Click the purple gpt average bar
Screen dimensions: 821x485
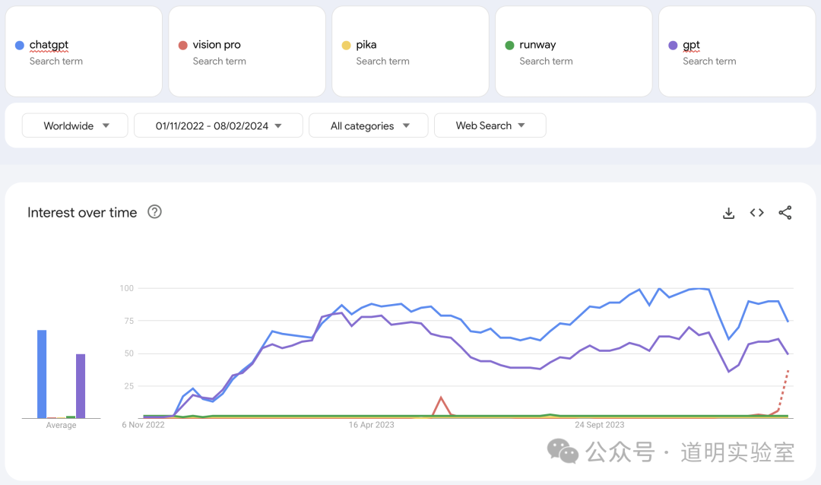(81, 386)
